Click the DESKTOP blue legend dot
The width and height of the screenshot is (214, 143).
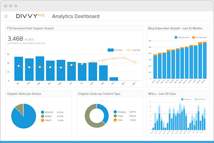pyautogui.click(x=43, y=112)
